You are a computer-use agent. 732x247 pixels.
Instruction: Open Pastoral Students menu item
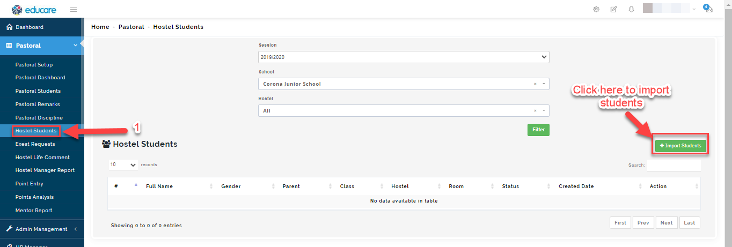[38, 91]
